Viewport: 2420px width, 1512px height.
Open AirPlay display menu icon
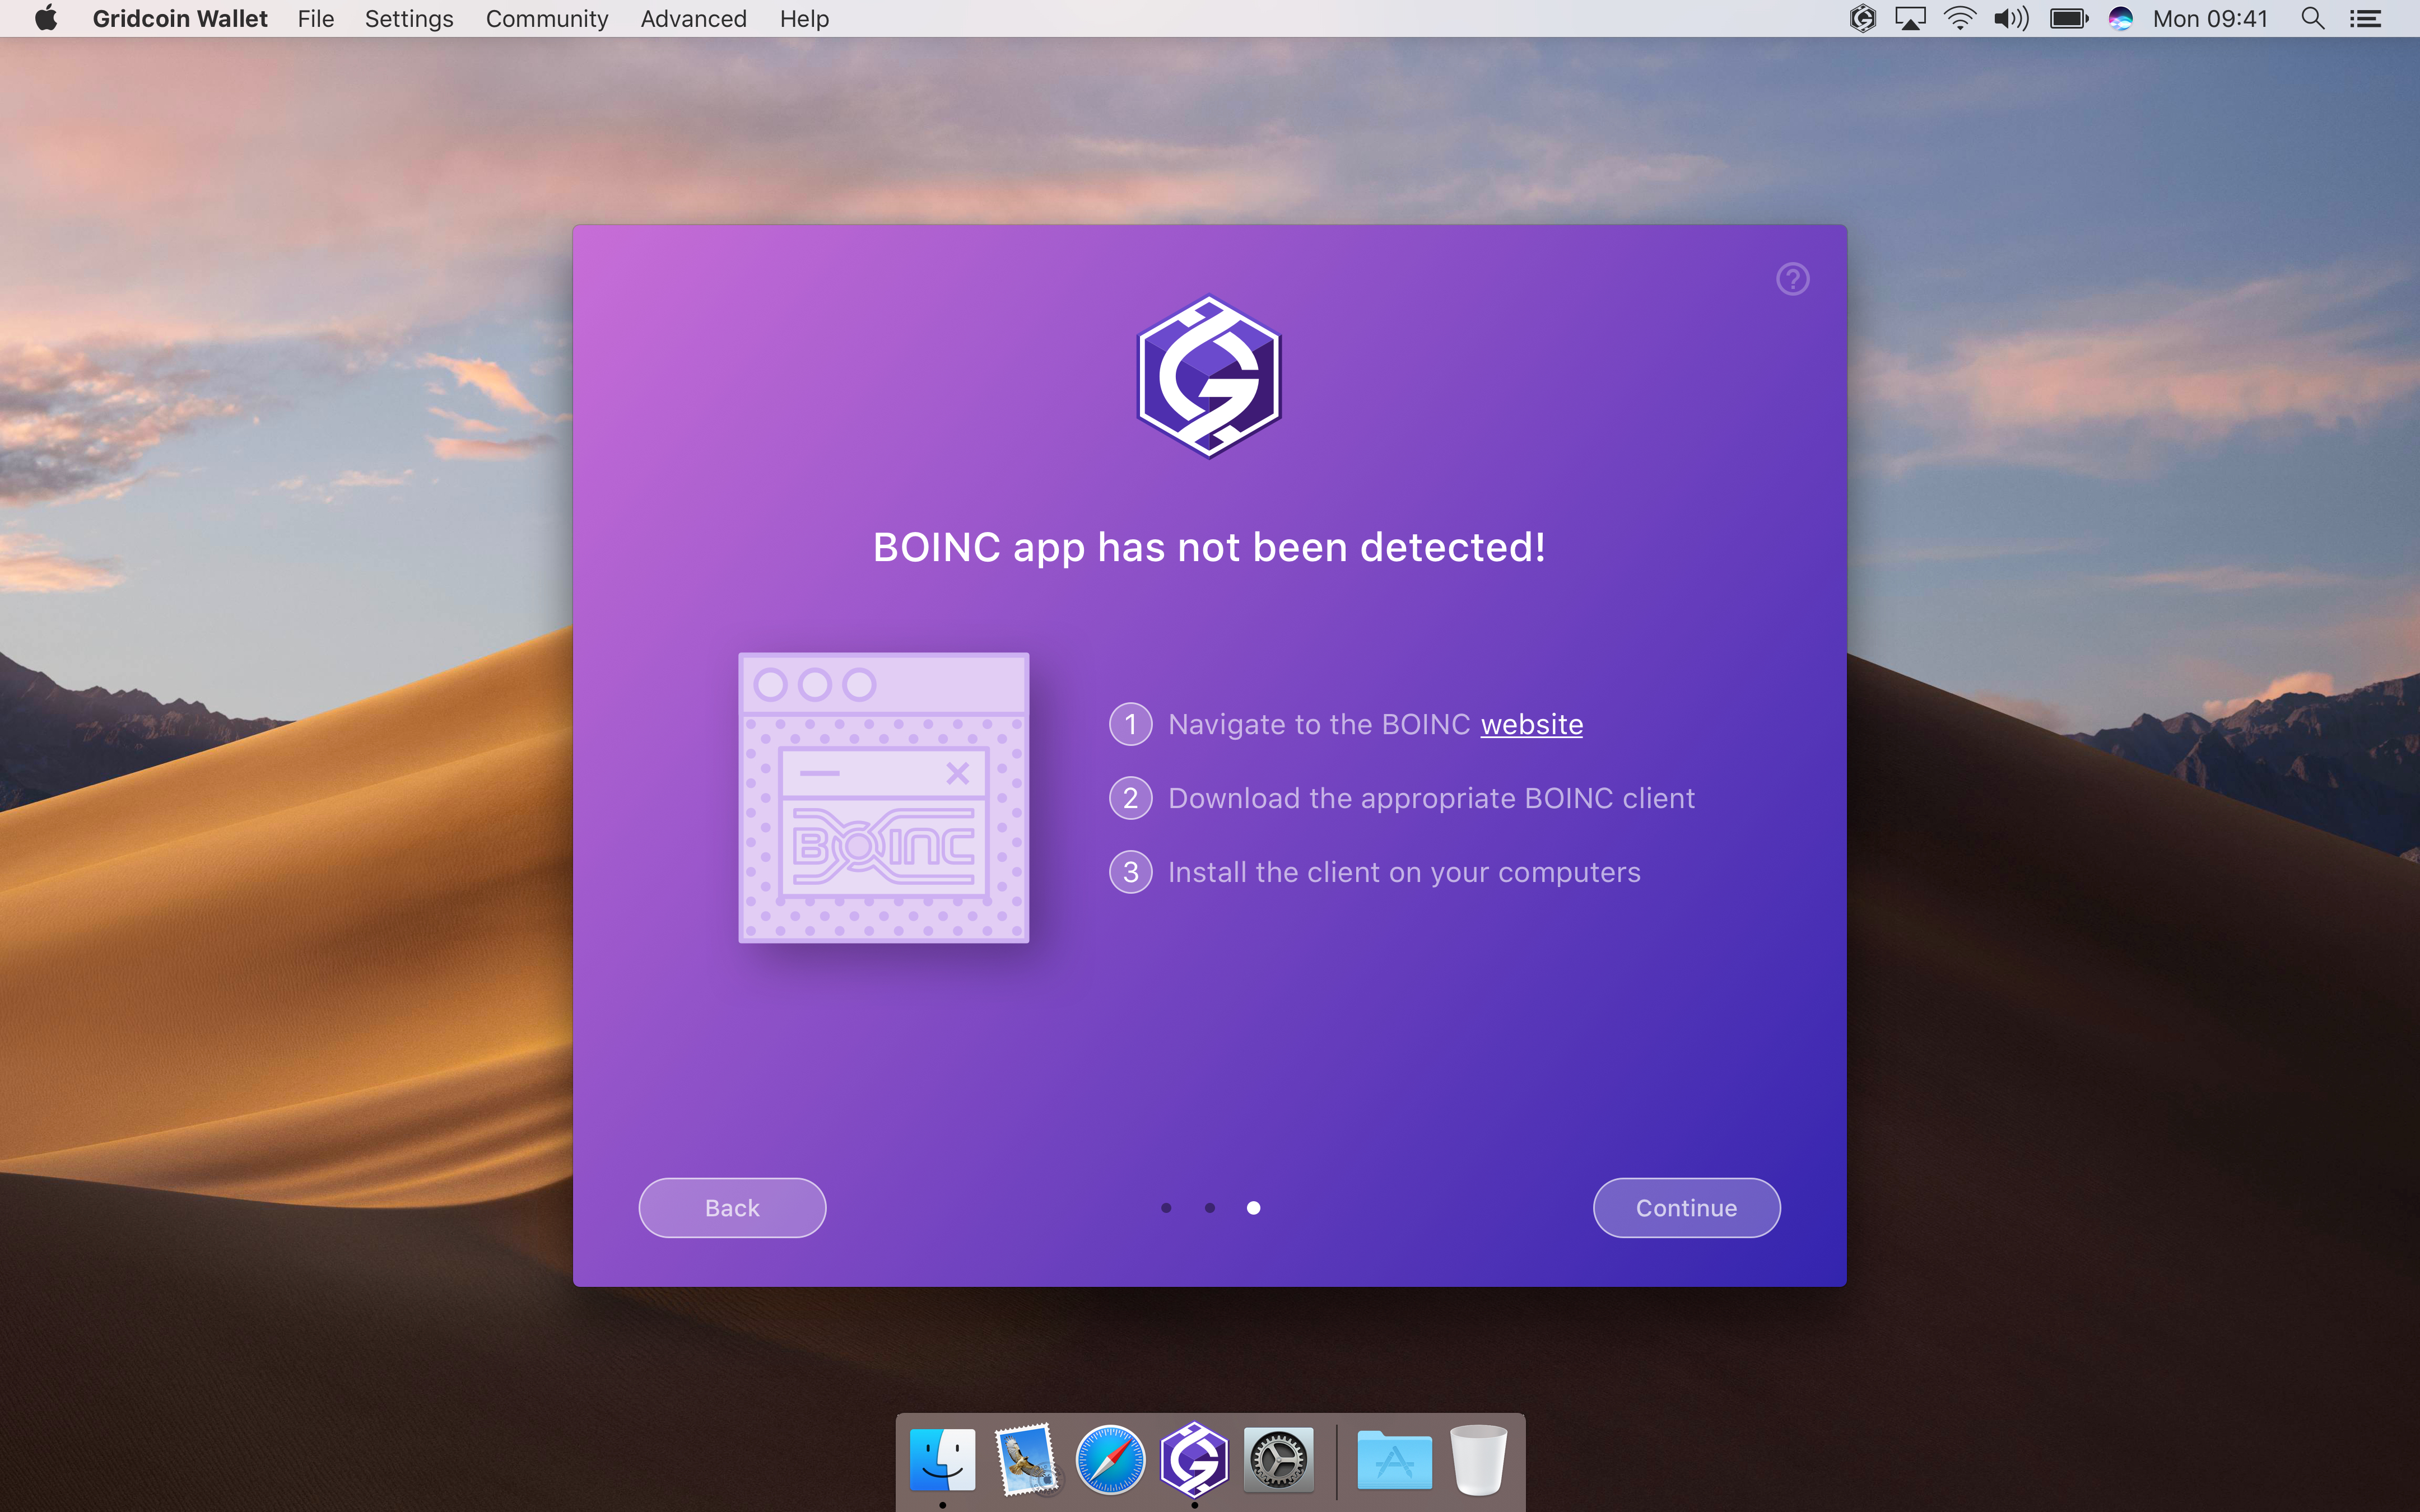[x=1910, y=18]
